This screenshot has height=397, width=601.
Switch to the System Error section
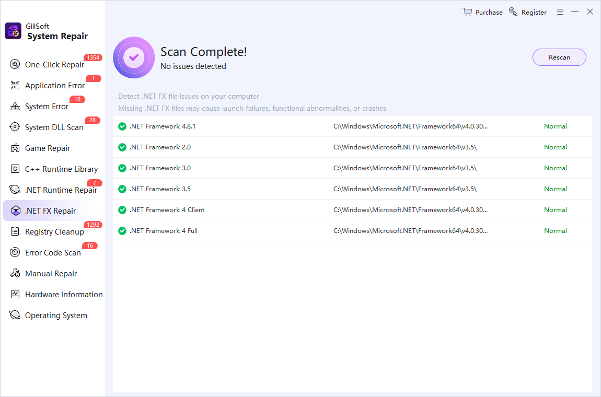pos(53,106)
